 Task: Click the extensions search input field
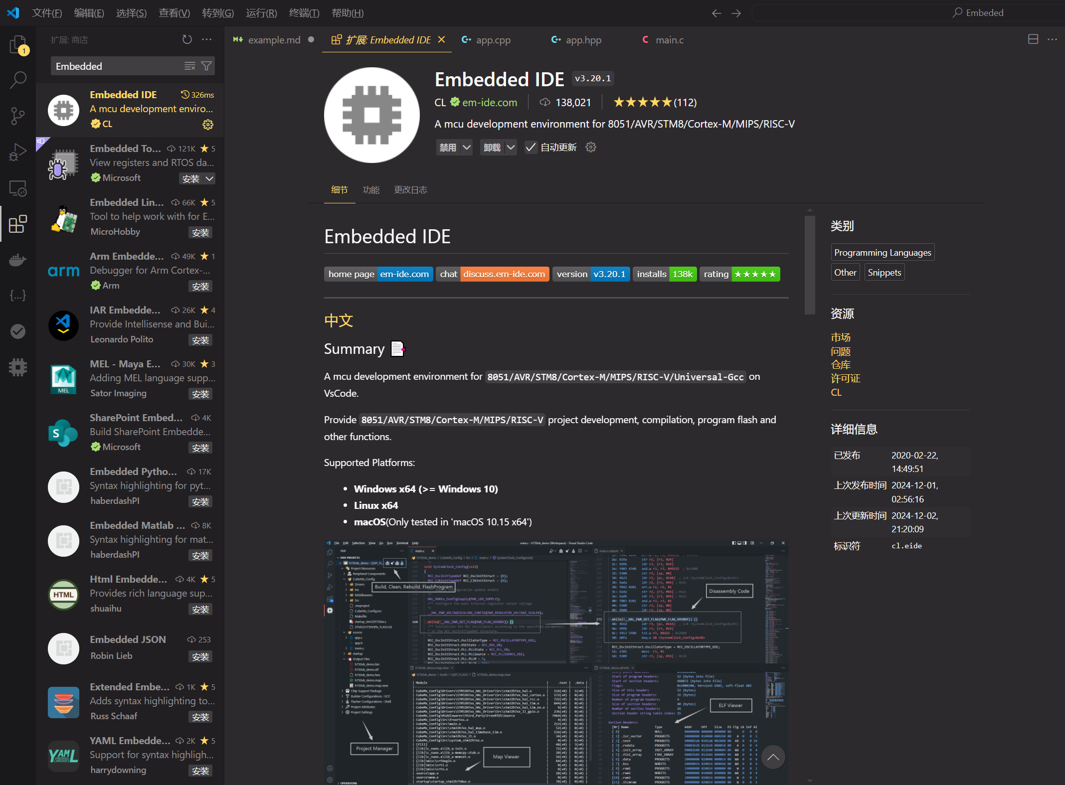point(118,66)
